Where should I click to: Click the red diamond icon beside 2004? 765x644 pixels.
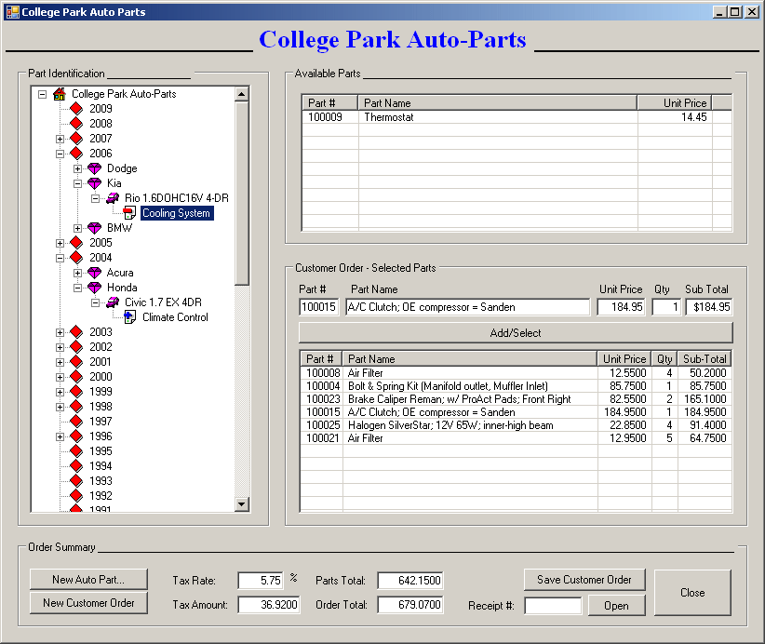(76, 258)
